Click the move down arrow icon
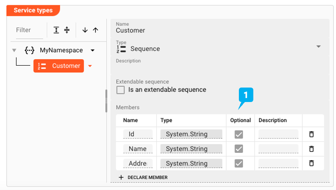This screenshot has width=336, height=190. [85, 30]
